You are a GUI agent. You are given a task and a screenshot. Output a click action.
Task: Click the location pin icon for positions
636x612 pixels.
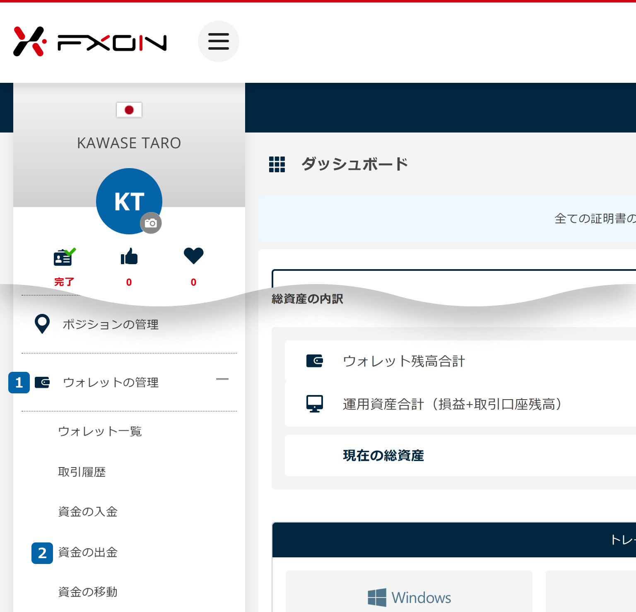point(42,324)
